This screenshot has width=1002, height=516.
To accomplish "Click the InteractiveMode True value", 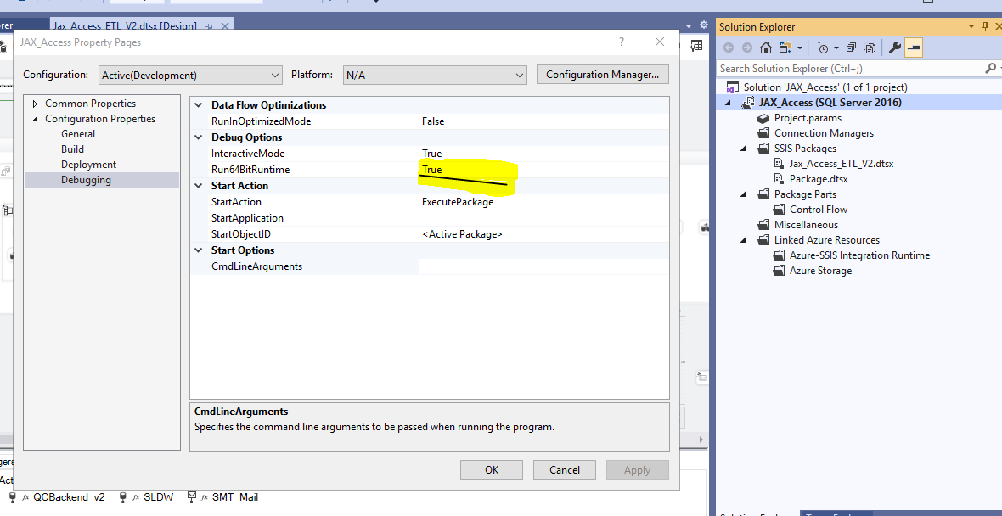I will pyautogui.click(x=543, y=154).
